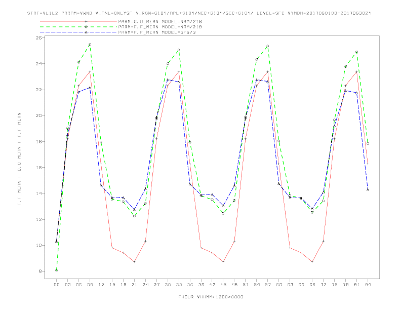The width and height of the screenshot is (401, 310).
Task: Click green circle data point at hour 00
Action: click(57, 270)
